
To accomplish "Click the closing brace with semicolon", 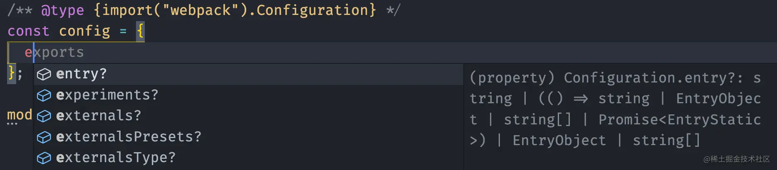I will [x=15, y=73].
